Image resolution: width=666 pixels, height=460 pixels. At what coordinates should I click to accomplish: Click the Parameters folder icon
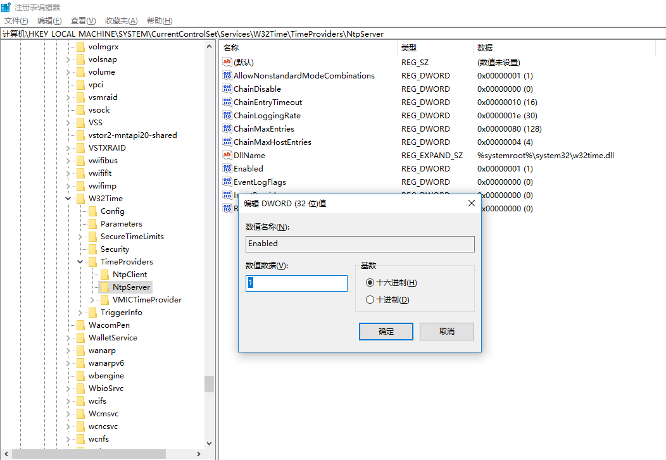pos(92,224)
